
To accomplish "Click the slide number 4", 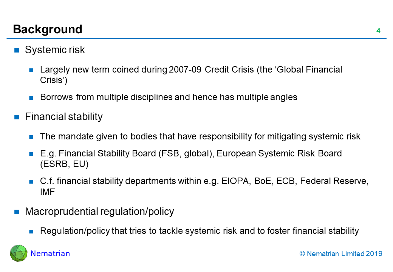I will tap(378, 31).
